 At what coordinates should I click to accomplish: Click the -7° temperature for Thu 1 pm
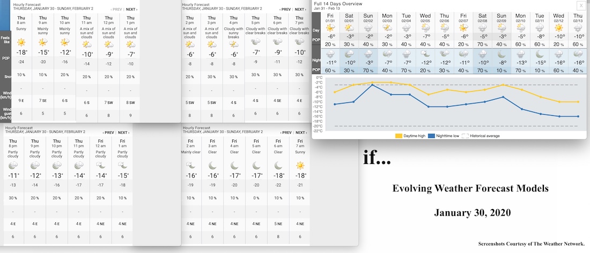click(130, 55)
